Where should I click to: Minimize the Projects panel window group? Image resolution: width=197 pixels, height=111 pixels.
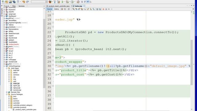pos(44,6)
